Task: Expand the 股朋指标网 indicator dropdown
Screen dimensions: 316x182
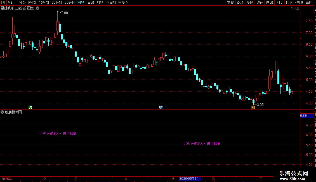Action: 2,112
